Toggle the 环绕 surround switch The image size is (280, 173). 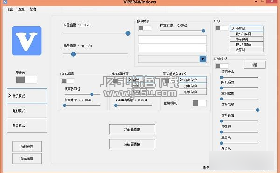[222, 28]
